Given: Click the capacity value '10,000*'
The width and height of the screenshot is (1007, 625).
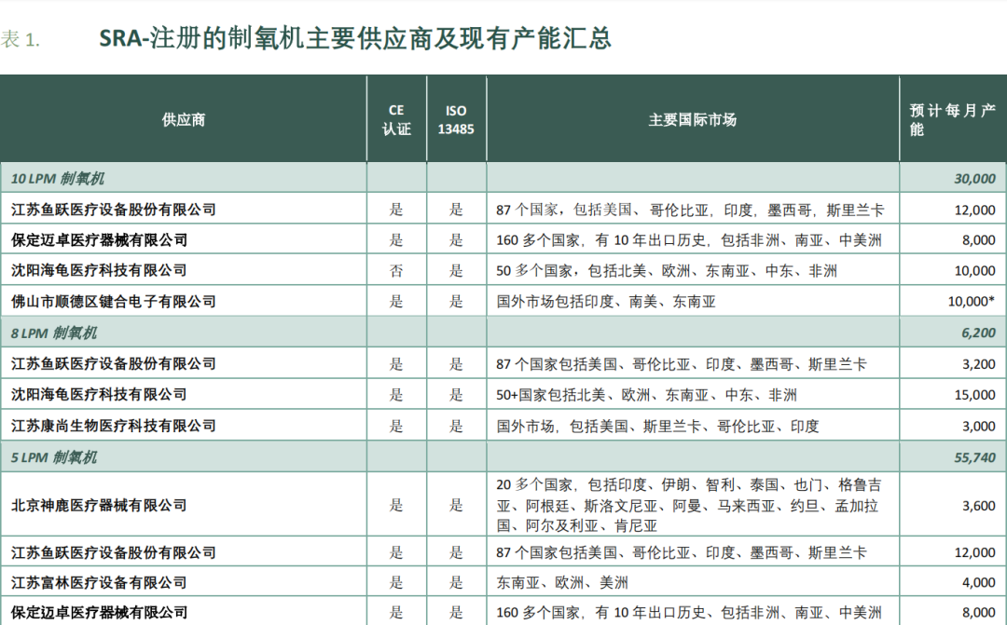Looking at the screenshot, I should [971, 301].
